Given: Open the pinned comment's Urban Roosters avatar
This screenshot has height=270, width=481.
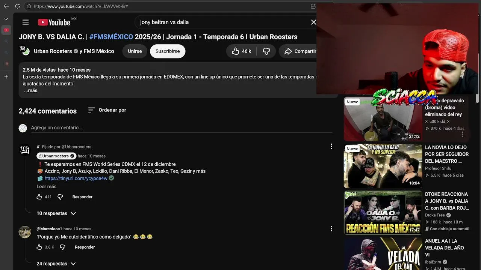Looking at the screenshot, I should click(25, 150).
